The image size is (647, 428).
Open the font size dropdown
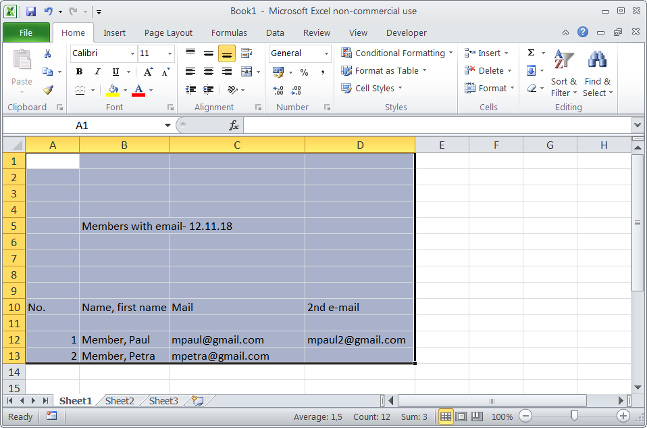pos(170,53)
